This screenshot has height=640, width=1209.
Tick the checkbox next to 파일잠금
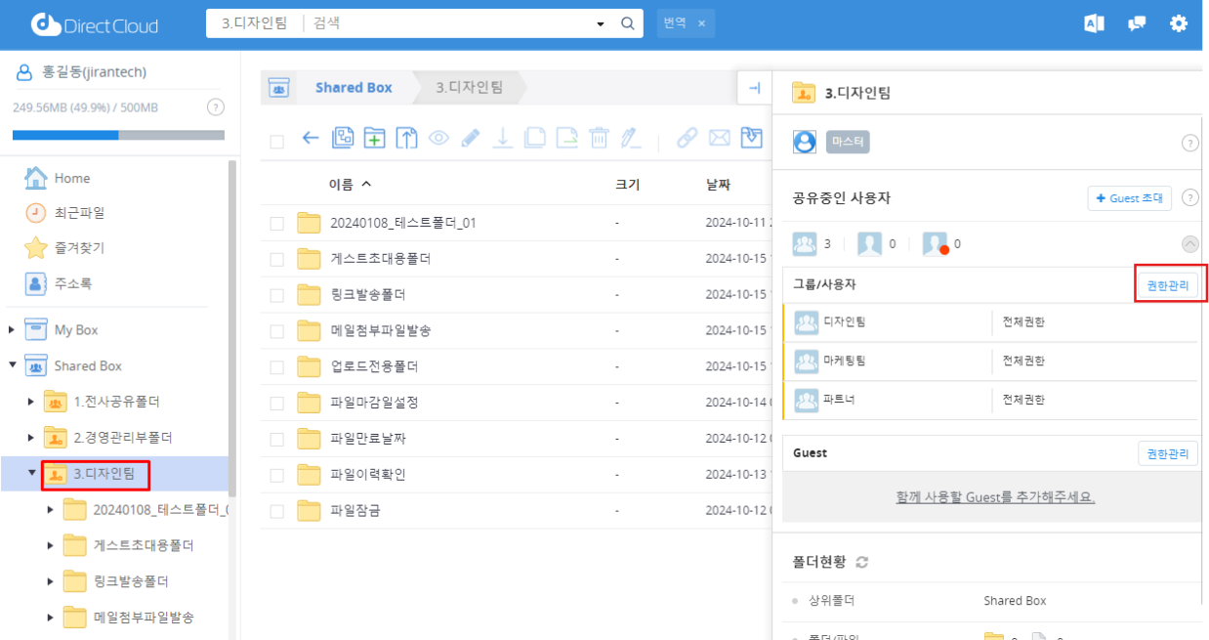(x=277, y=511)
